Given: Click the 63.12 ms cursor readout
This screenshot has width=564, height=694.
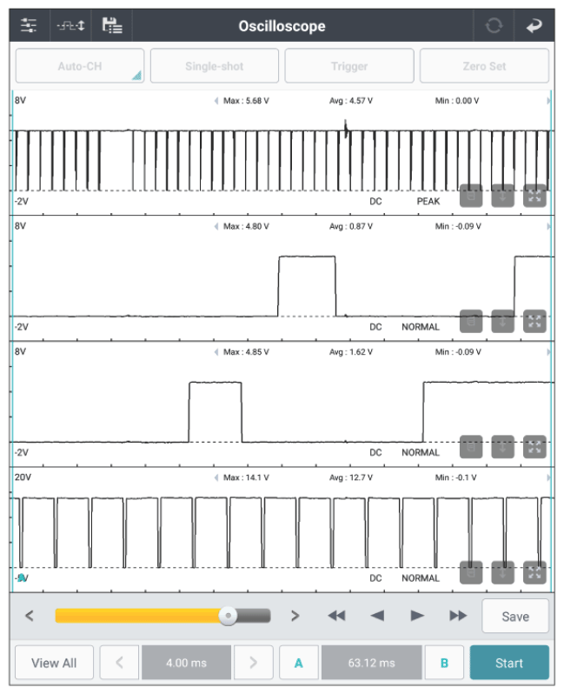Looking at the screenshot, I should [x=372, y=663].
